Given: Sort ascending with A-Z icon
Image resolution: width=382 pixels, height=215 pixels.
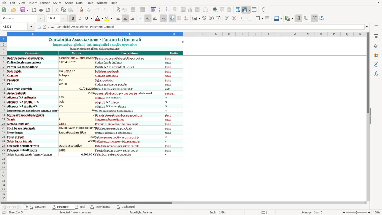Looking at the screenshot, I should click(160, 10).
